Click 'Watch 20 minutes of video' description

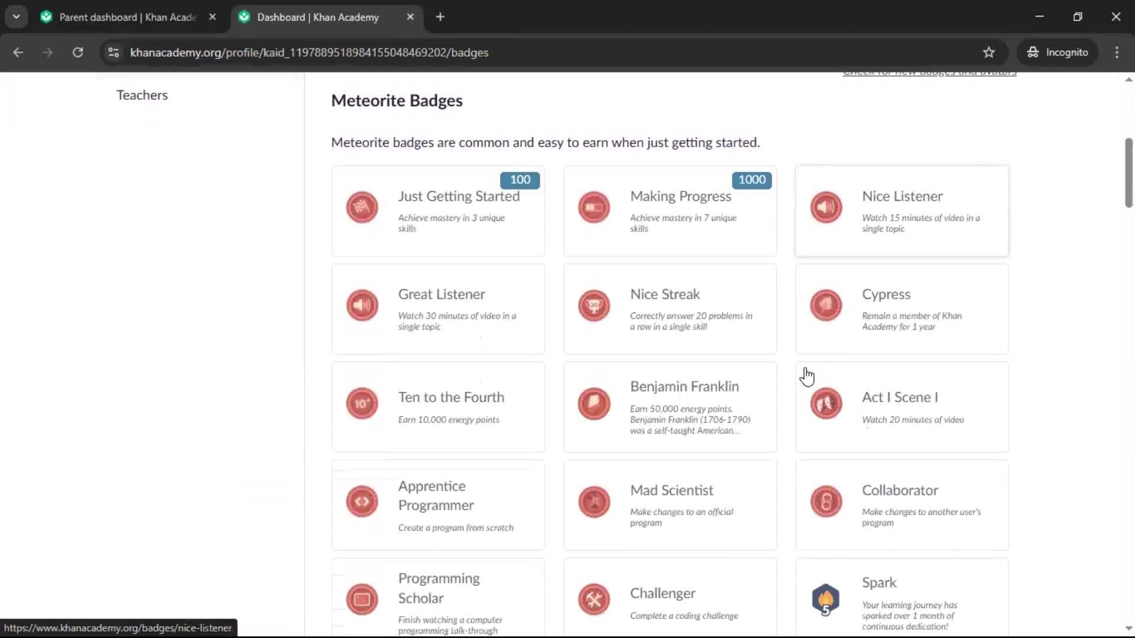tap(913, 419)
